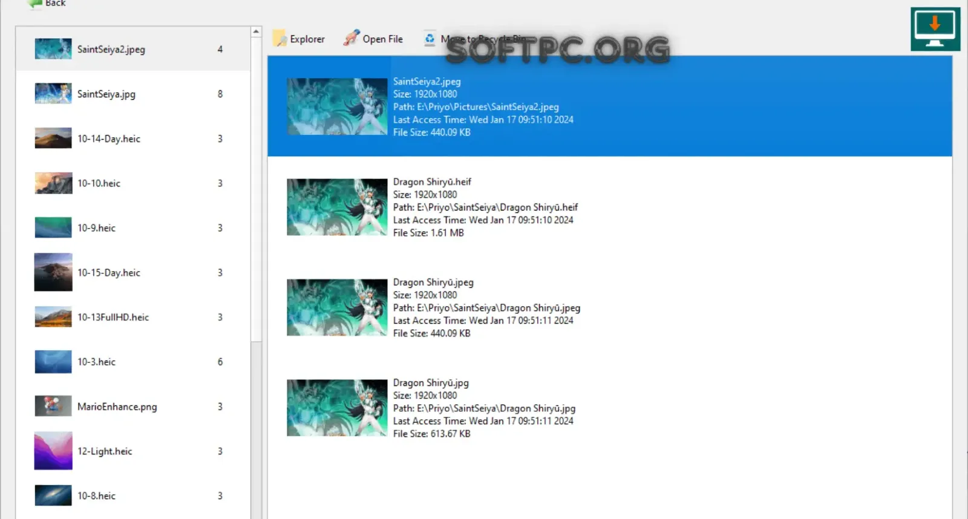Viewport: 968px width, 519px height.
Task: Click duplicate count 6 beside 10-3.heic
Action: tap(220, 362)
